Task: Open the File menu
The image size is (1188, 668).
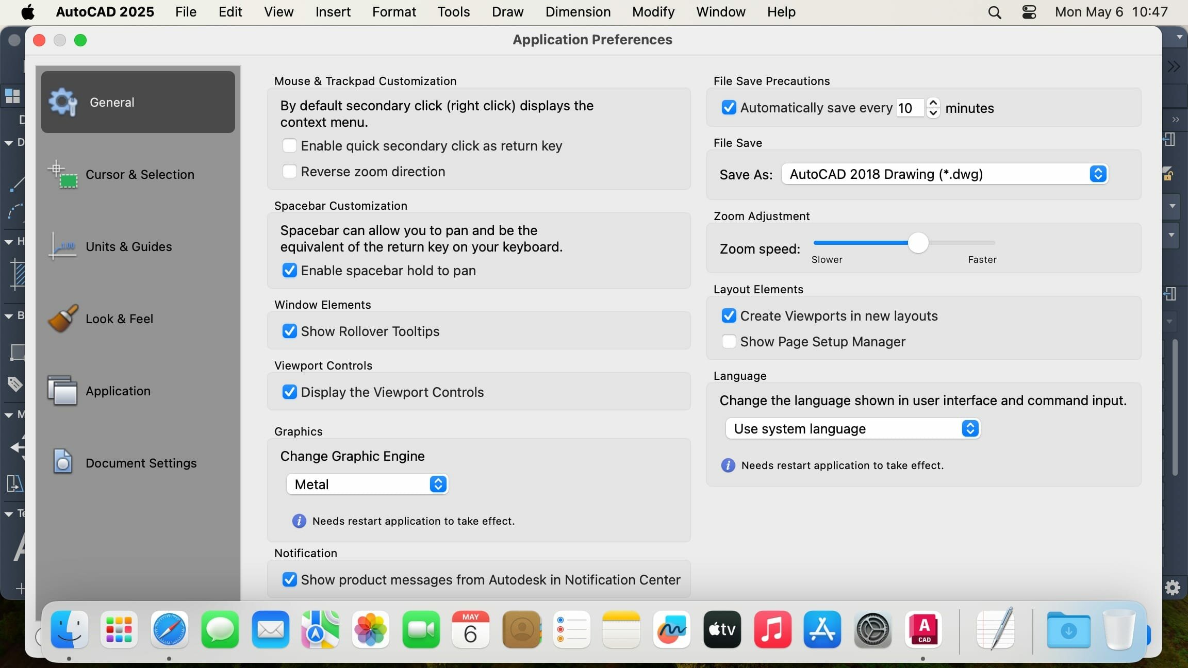Action: point(186,12)
